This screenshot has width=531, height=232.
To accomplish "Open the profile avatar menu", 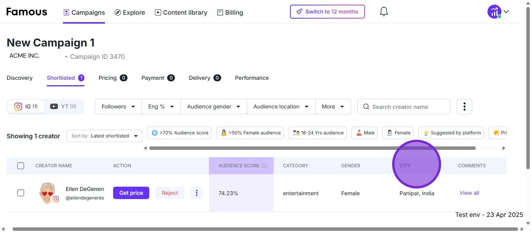I will [x=494, y=12].
